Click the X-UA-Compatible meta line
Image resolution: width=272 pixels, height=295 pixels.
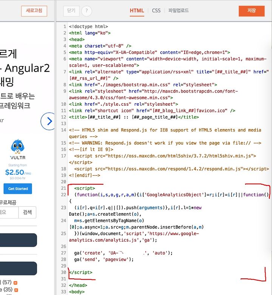149,52
